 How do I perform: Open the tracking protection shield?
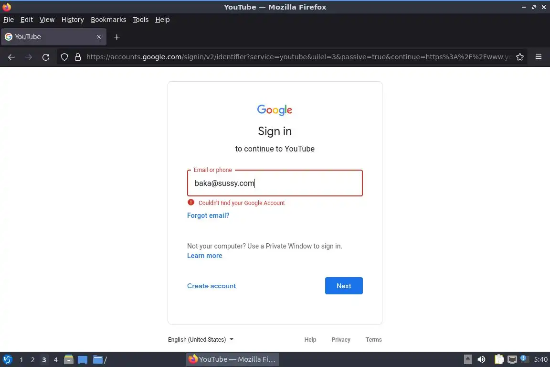tap(64, 57)
